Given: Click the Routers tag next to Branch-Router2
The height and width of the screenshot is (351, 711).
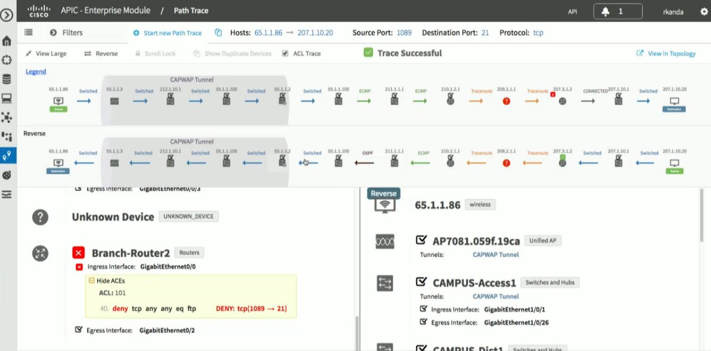Looking at the screenshot, I should [x=190, y=253].
